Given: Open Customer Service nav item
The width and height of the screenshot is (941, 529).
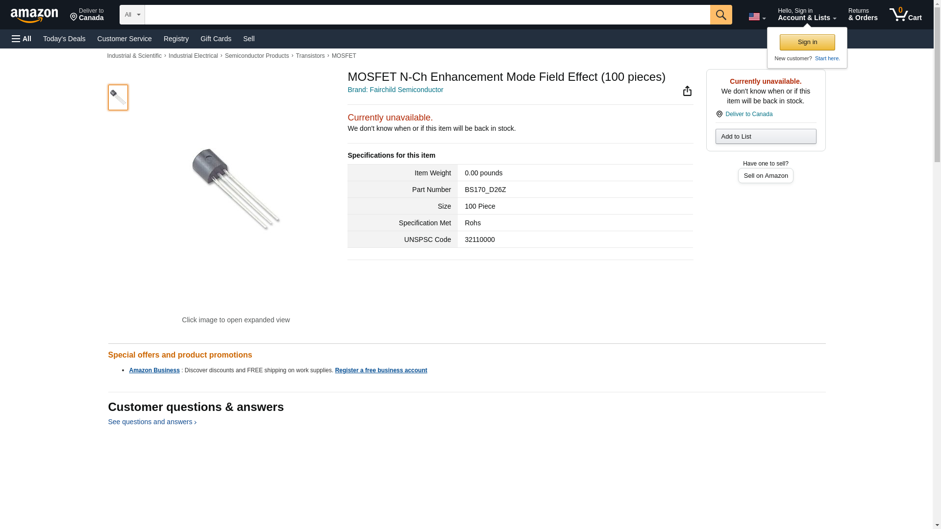Looking at the screenshot, I should click(x=124, y=39).
